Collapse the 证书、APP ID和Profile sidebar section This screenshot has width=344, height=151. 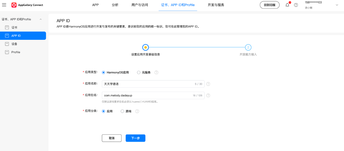point(40,19)
